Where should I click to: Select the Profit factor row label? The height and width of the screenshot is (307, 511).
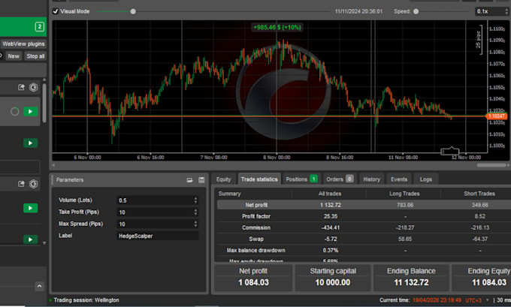click(256, 216)
